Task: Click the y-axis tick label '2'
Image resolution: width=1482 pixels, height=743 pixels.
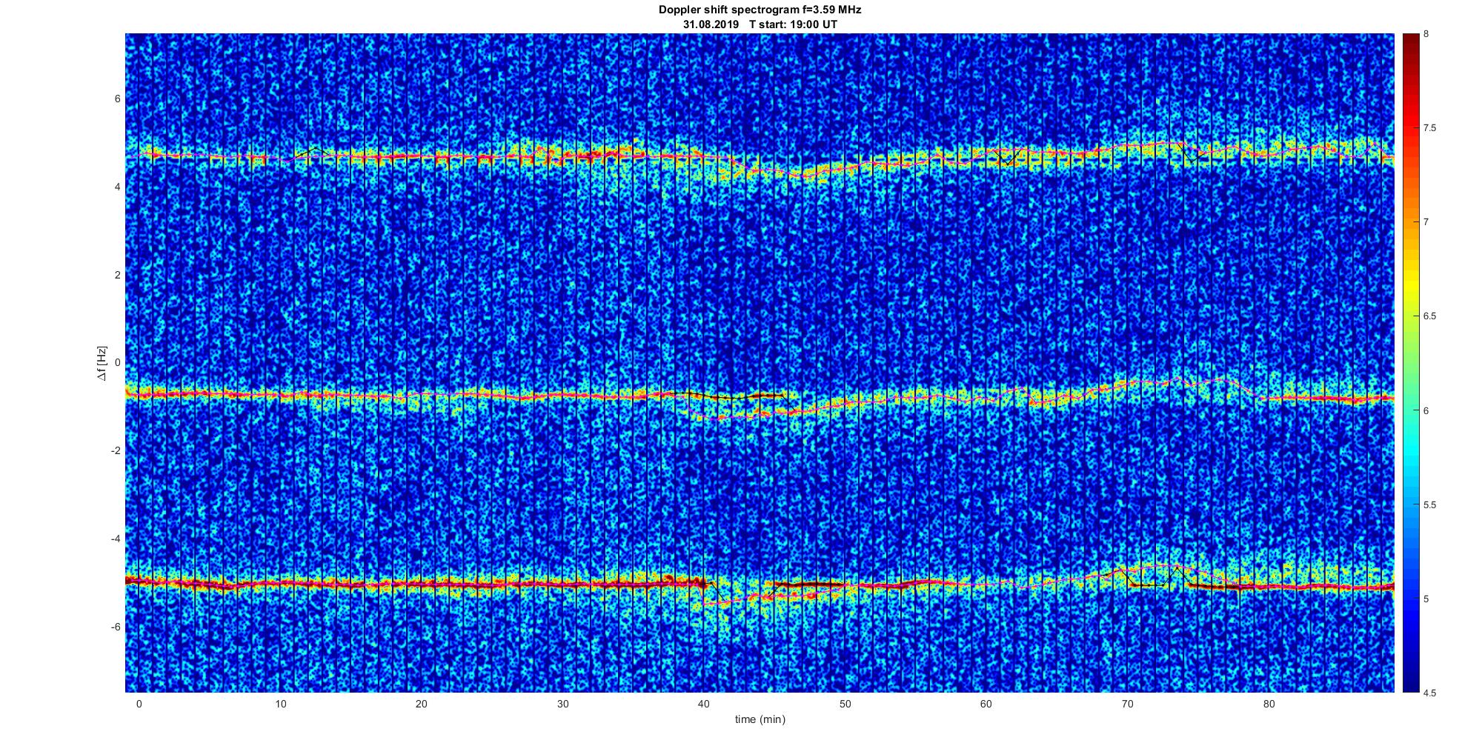Action: (x=117, y=275)
